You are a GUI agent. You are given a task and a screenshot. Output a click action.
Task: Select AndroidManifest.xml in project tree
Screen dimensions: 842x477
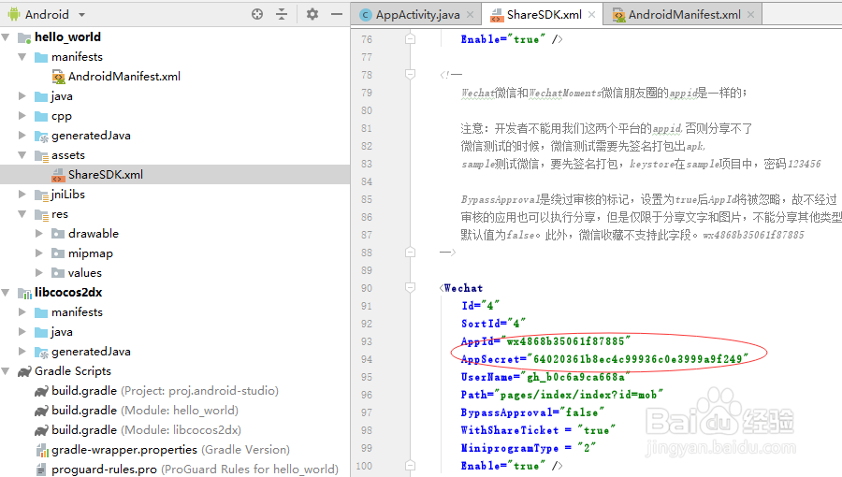coord(124,77)
